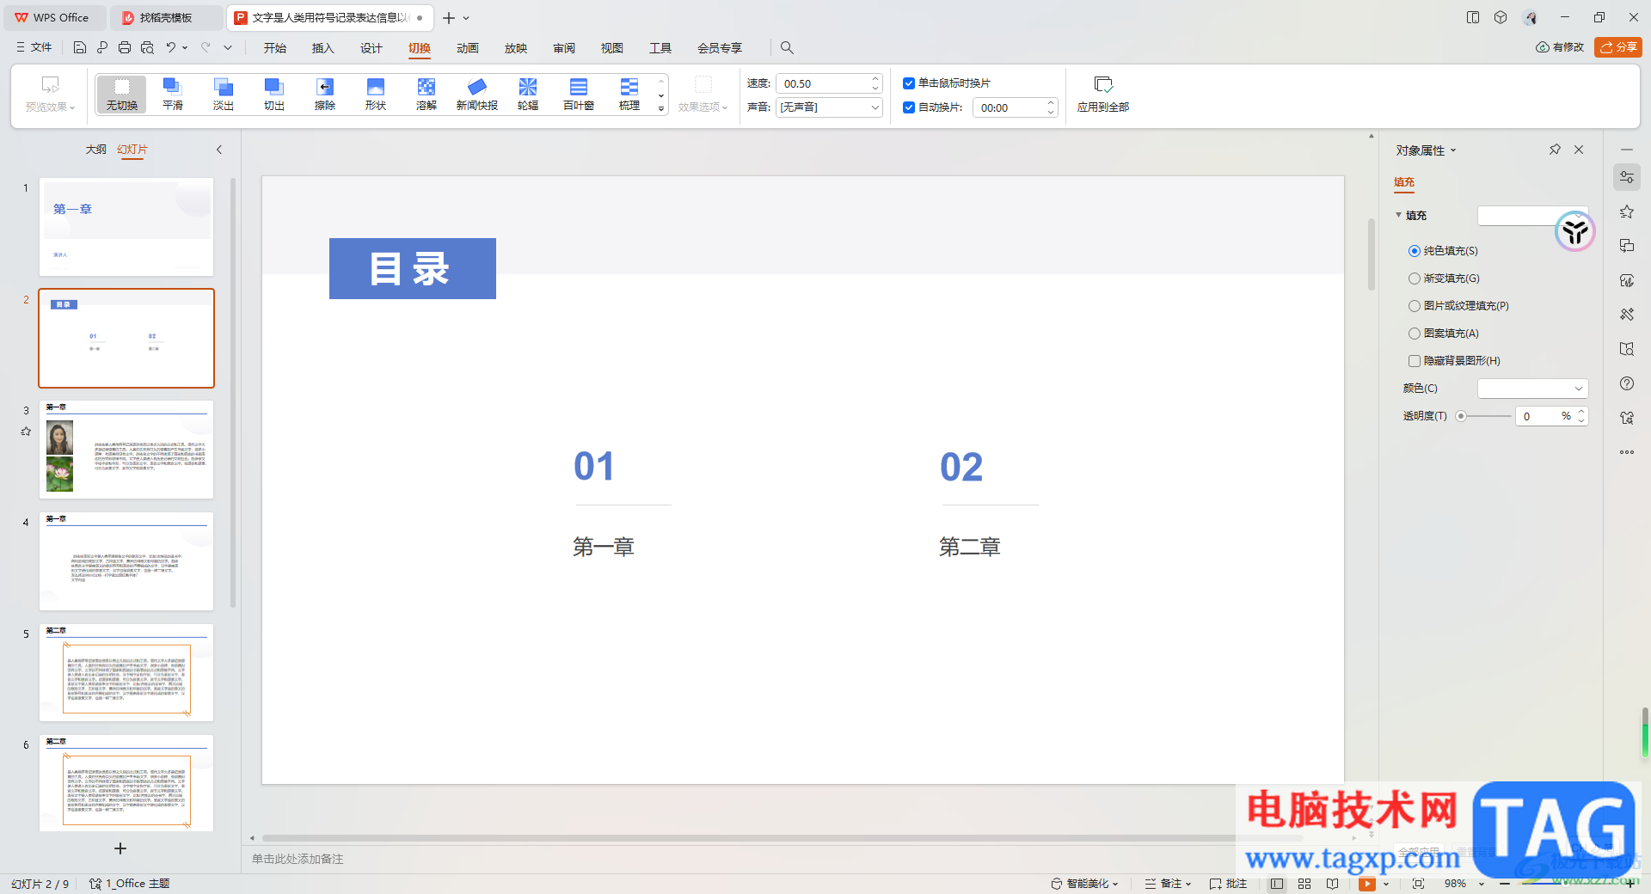
Task: Open the 设计 ribbon tab
Action: (x=371, y=48)
